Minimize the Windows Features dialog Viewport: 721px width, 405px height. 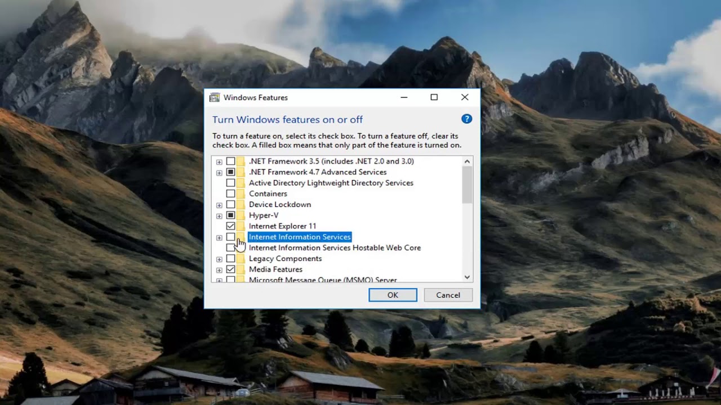[404, 97]
